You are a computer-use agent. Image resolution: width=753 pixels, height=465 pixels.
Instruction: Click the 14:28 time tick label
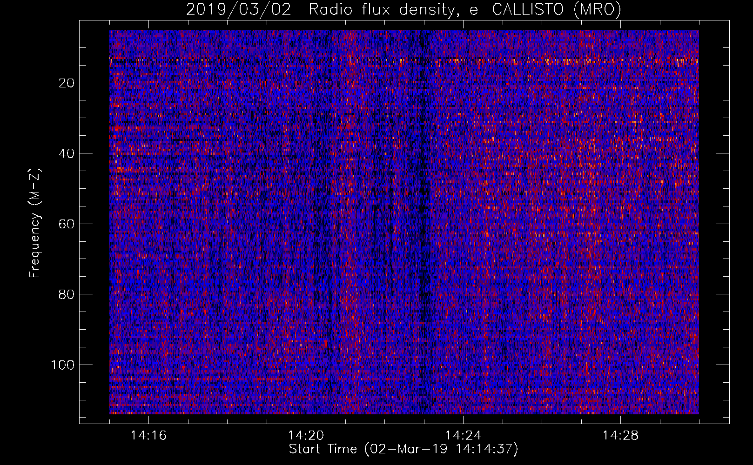(x=620, y=436)
